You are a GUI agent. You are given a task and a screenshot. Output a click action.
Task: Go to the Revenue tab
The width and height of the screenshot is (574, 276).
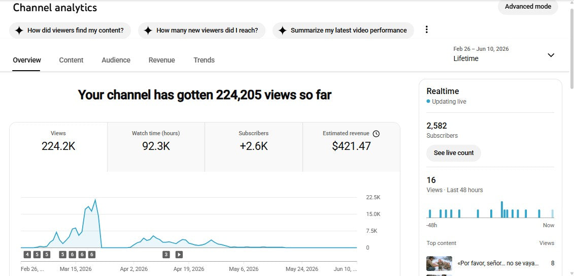(x=161, y=60)
